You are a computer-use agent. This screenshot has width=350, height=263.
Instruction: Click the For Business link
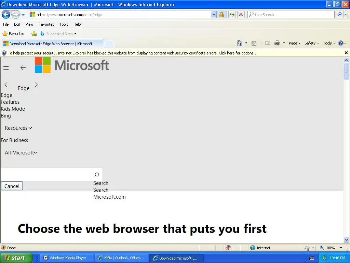(14, 140)
